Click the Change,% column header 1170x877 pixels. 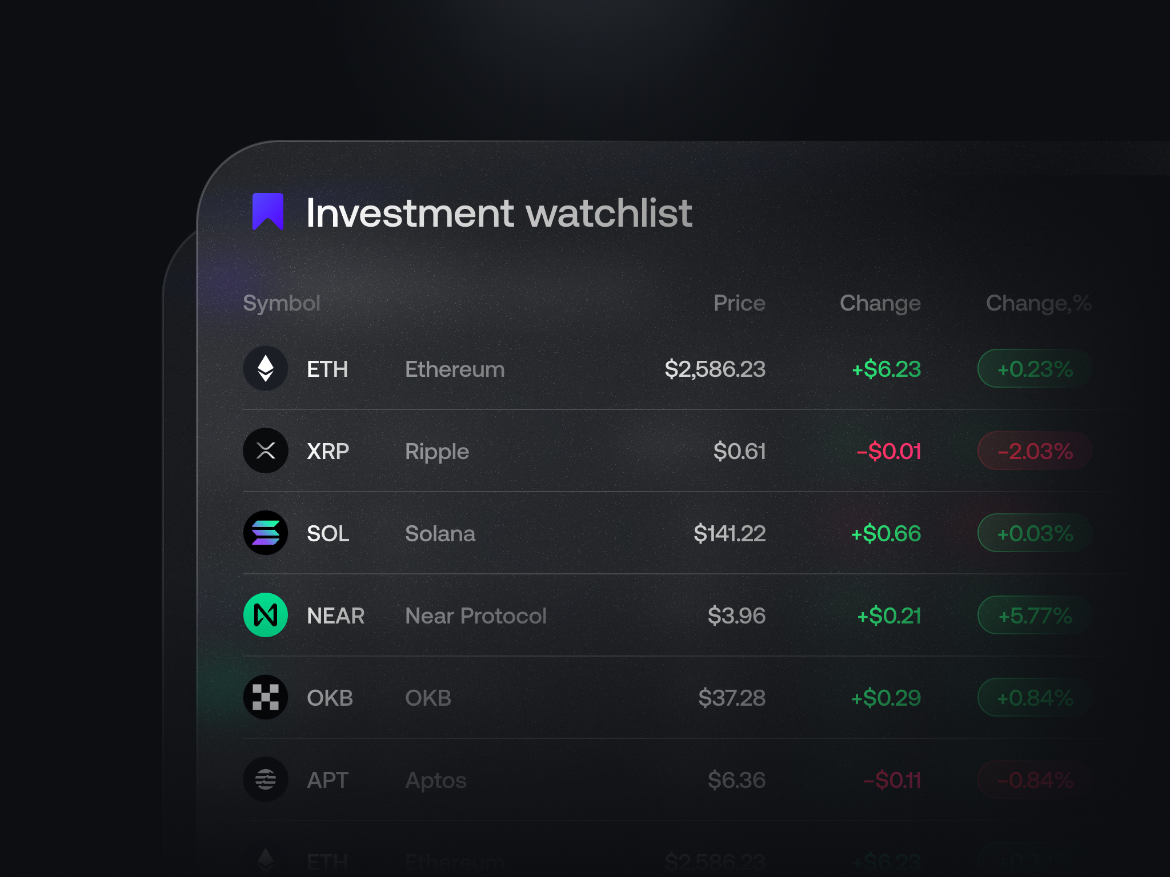1038,303
